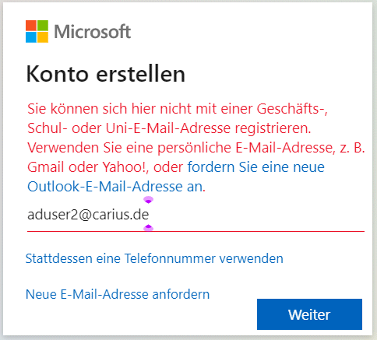Click the Microsoft four-square logo
The image size is (377, 340).
37,31
